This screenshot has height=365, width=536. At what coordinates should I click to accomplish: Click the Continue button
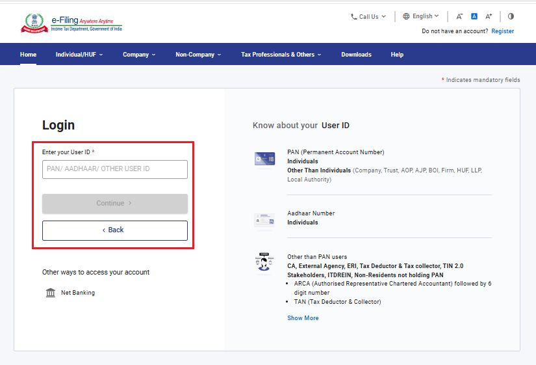pos(115,204)
